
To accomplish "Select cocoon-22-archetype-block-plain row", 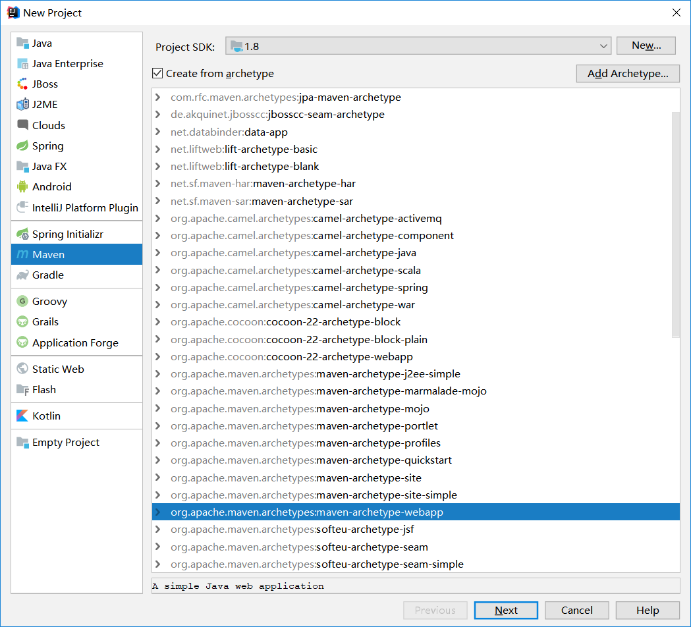I will coord(416,339).
